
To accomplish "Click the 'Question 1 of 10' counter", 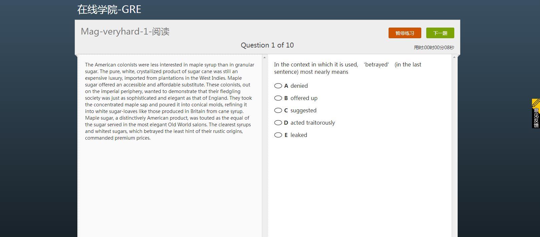I will coord(267,45).
